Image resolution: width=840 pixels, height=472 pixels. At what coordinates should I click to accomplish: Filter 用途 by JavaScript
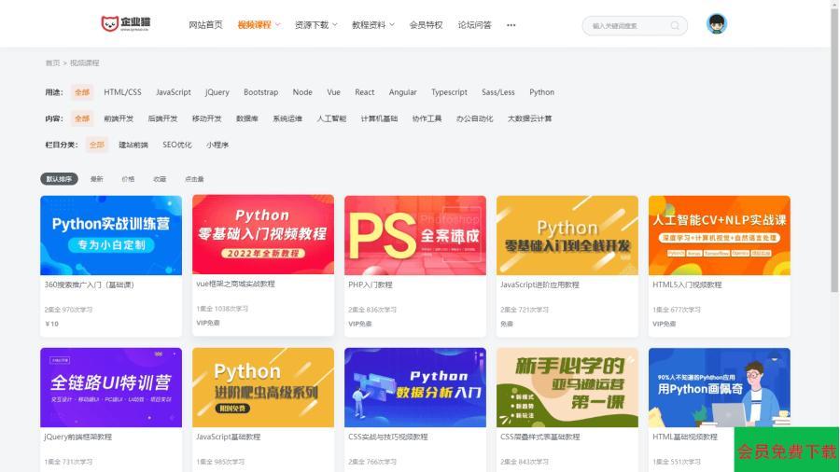click(173, 92)
